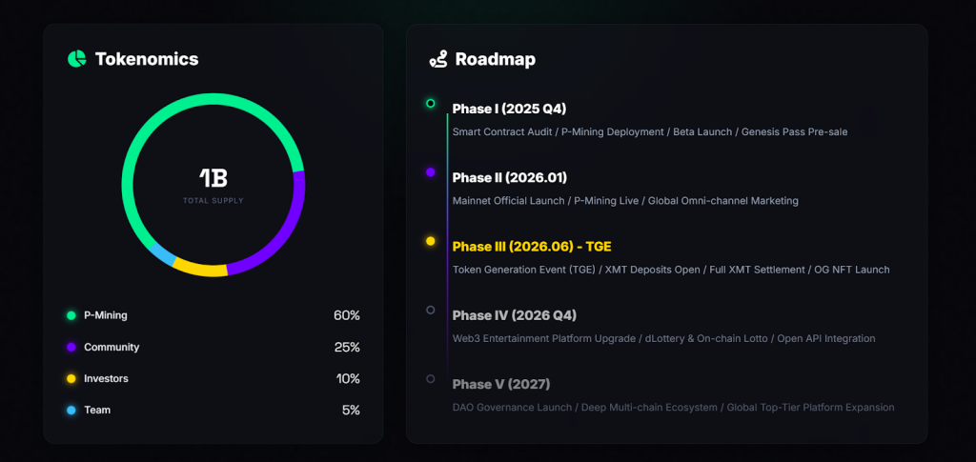Select the yellow Investors legend dot
The image size is (976, 462).
pyautogui.click(x=71, y=379)
